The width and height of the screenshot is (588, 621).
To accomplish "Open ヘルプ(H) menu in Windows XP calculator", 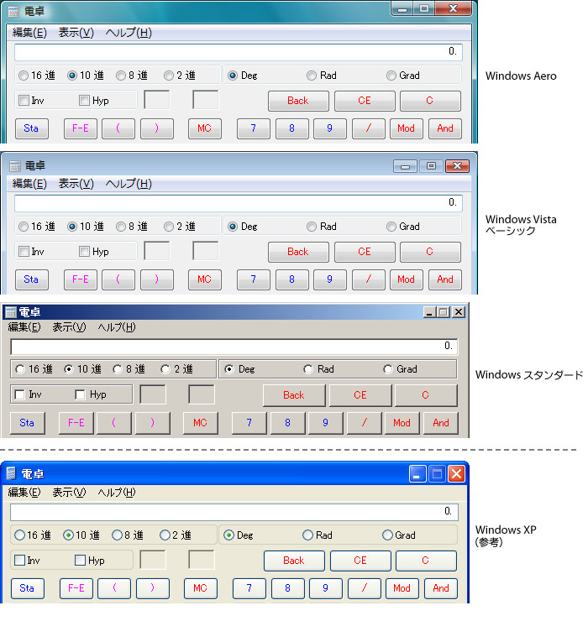I will point(117,493).
